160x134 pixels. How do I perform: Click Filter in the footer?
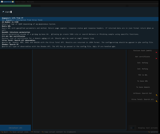[x=35, y=132]
